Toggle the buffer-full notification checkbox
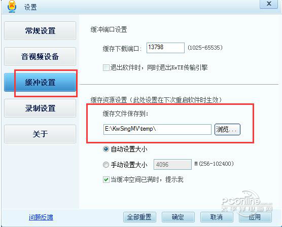 [x=106, y=179]
